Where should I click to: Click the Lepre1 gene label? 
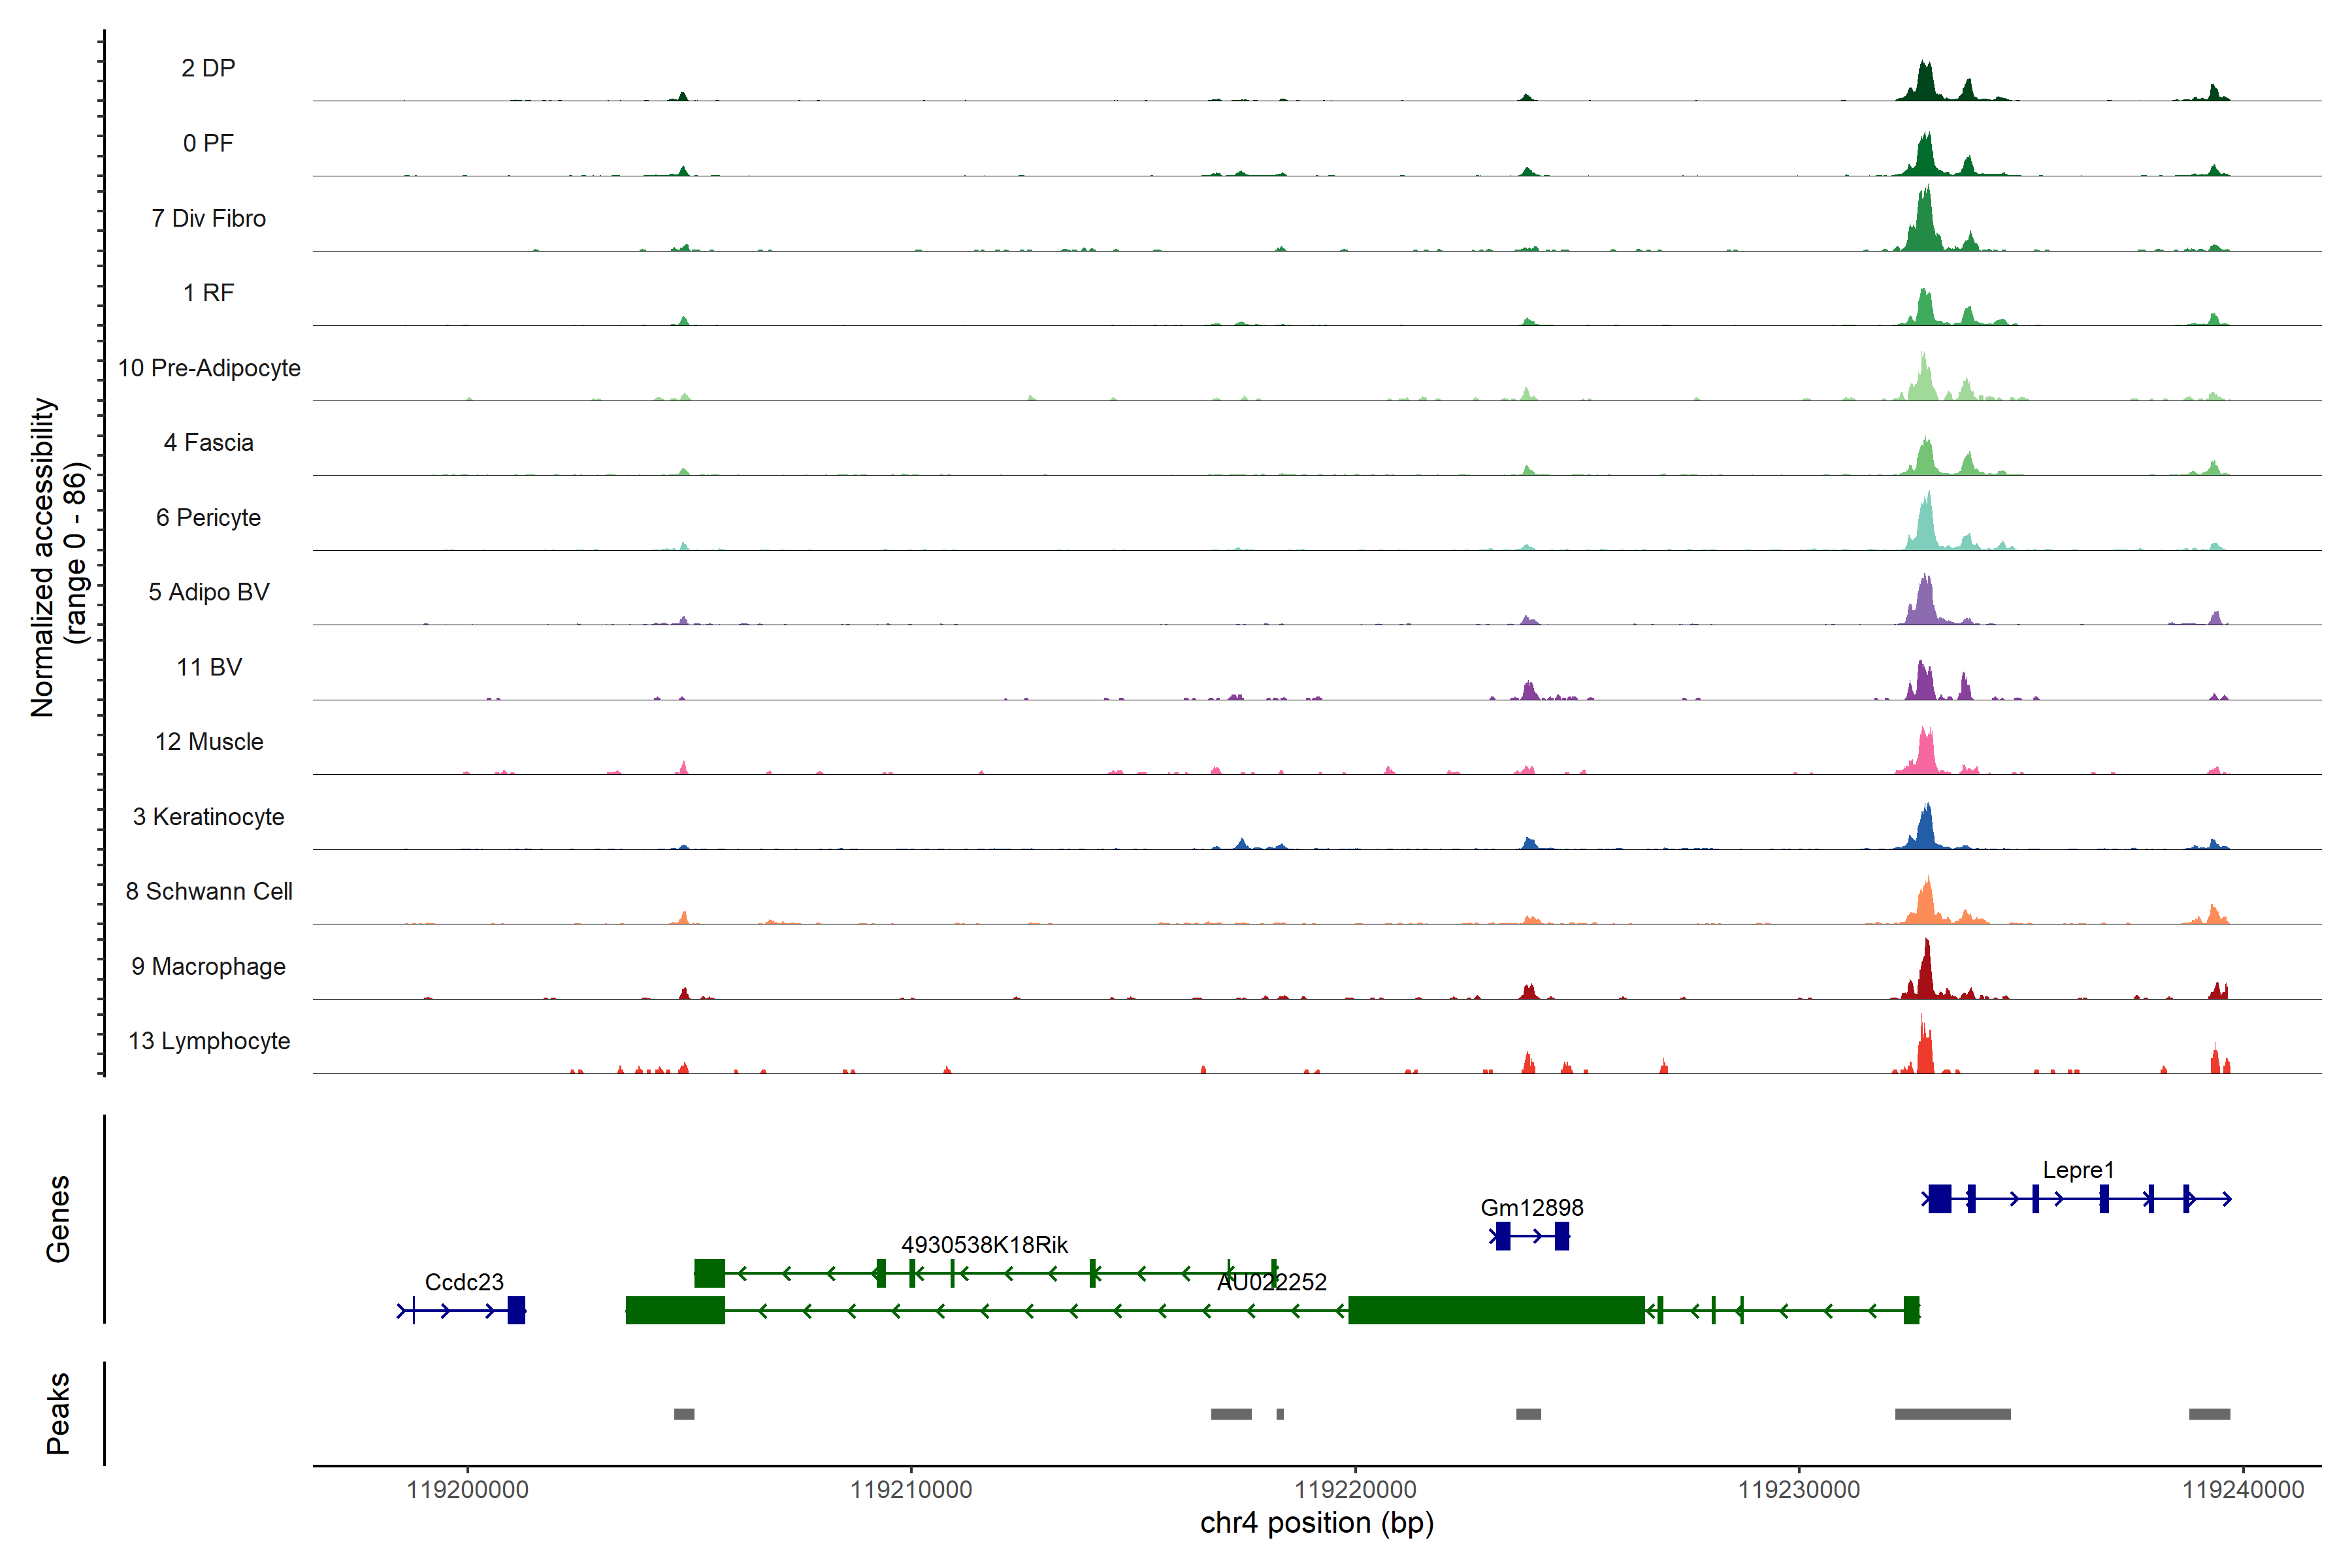point(2078,1170)
